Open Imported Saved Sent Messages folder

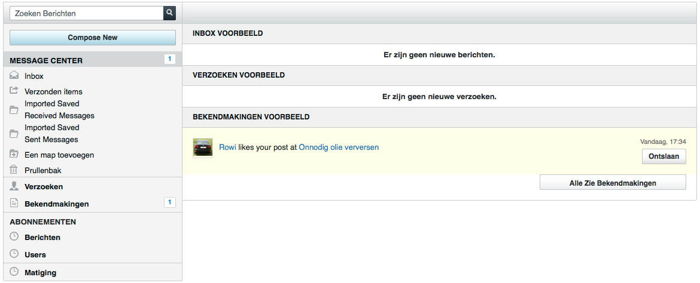51,134
